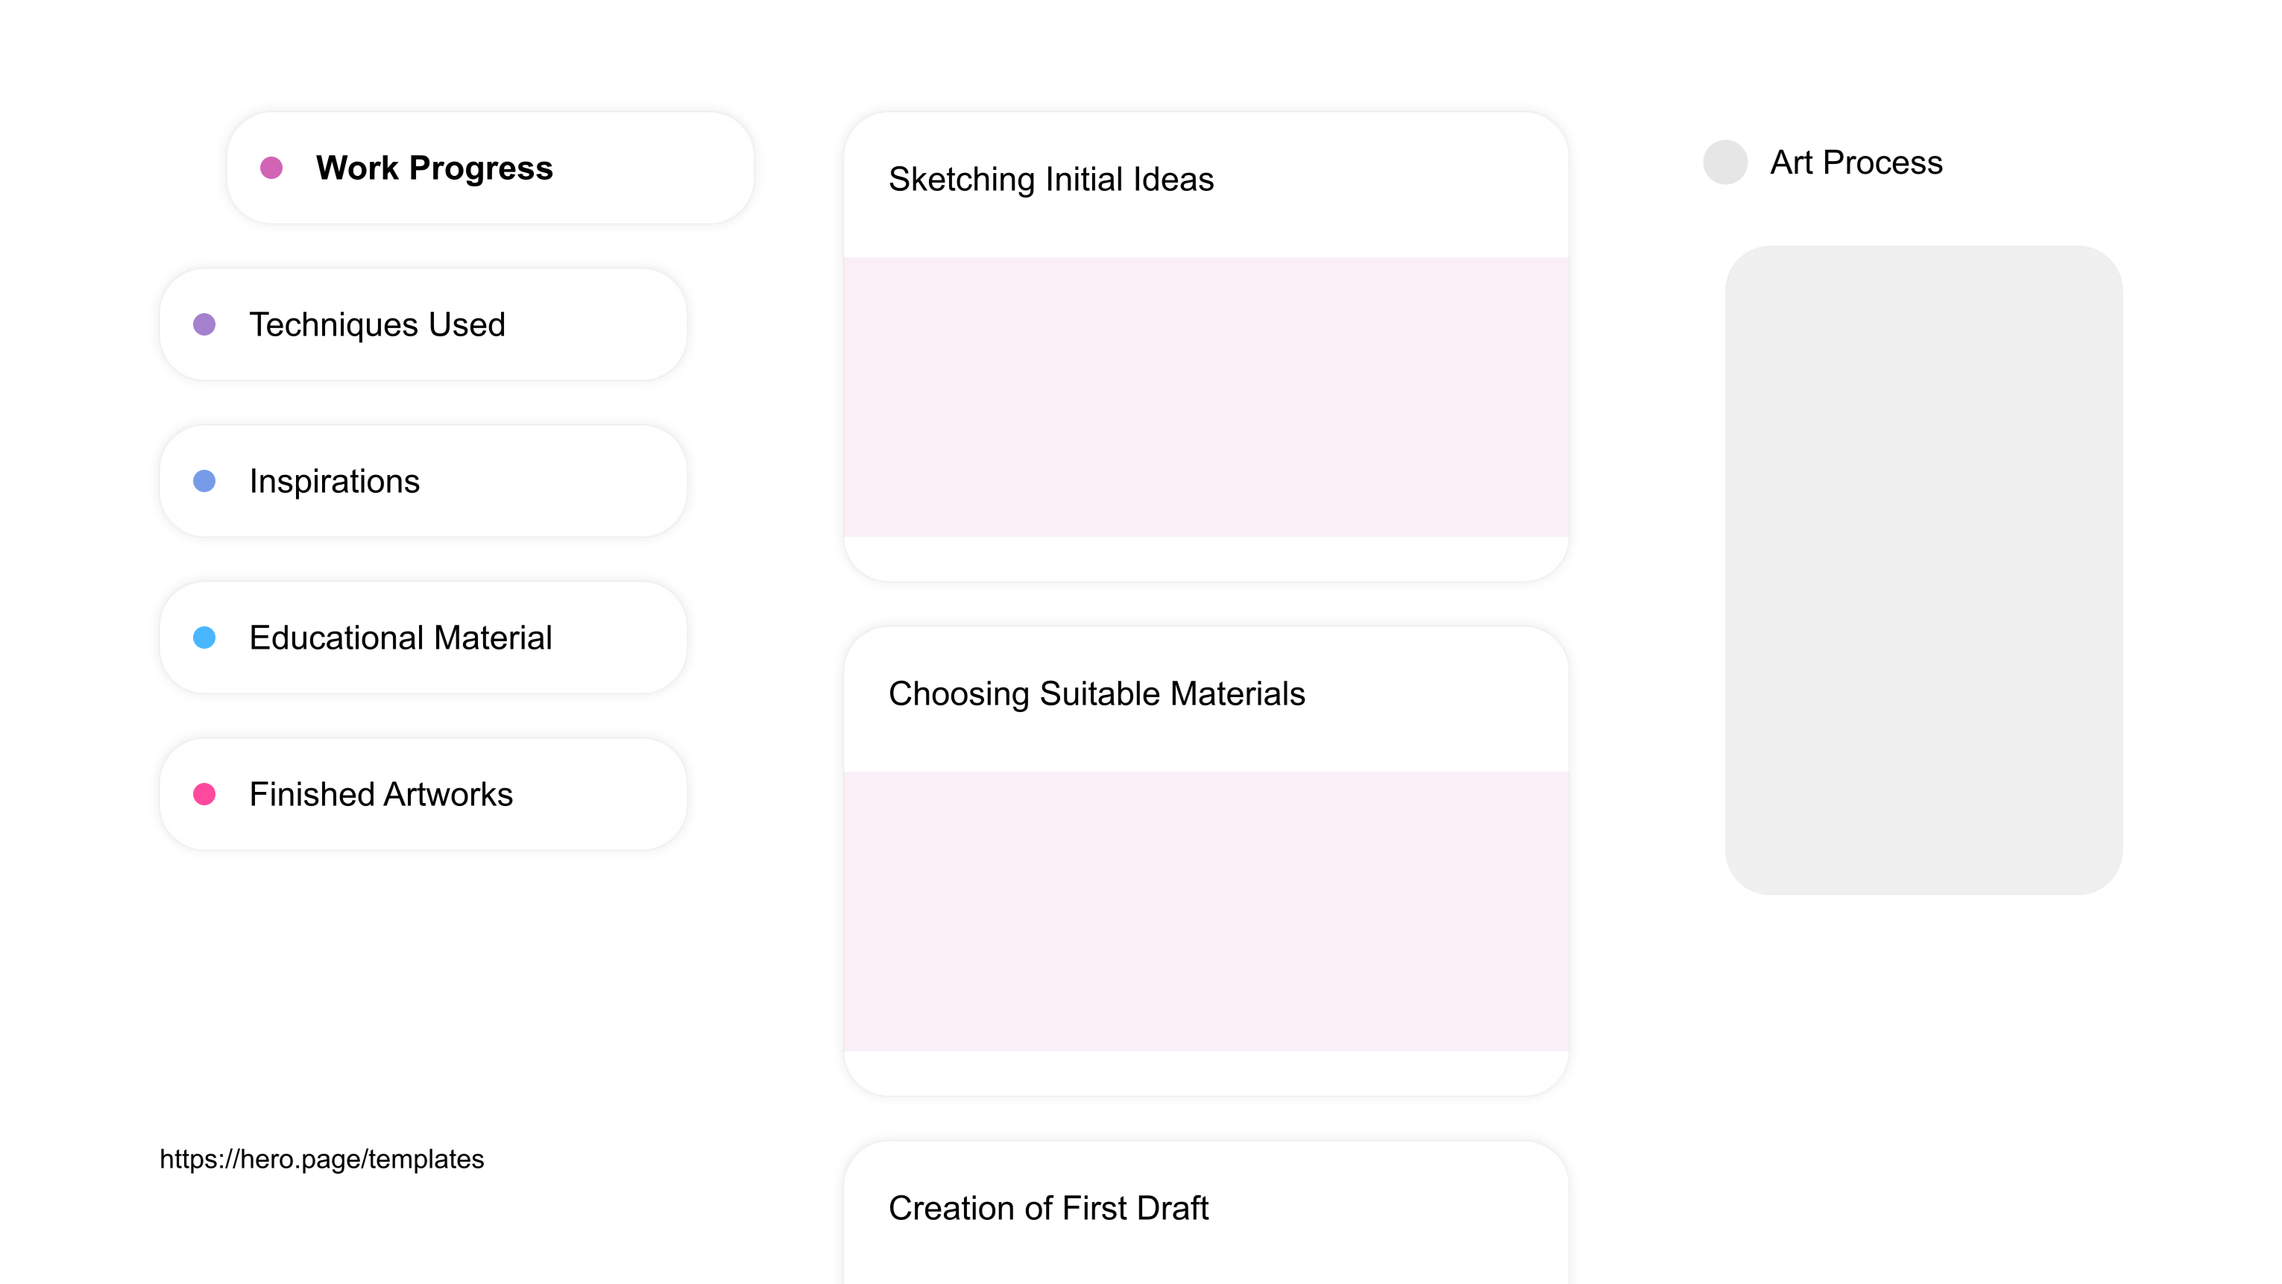The height and width of the screenshot is (1284, 2282).
Task: Click the cyan dot beside Educational Material
Action: click(x=204, y=637)
